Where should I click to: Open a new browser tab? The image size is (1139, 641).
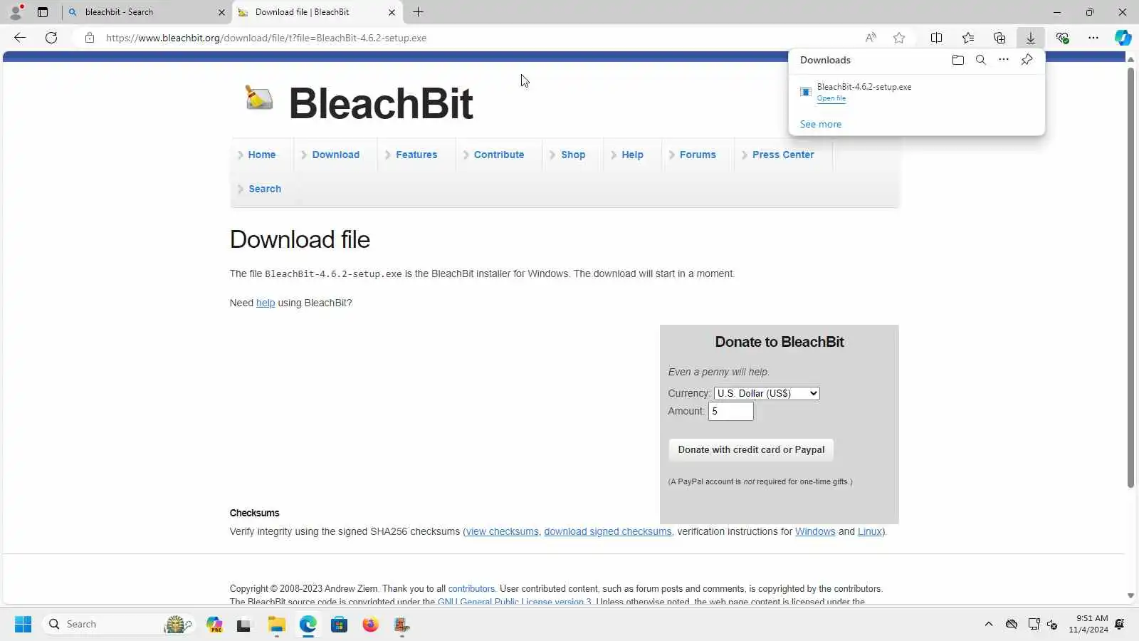[x=418, y=12]
